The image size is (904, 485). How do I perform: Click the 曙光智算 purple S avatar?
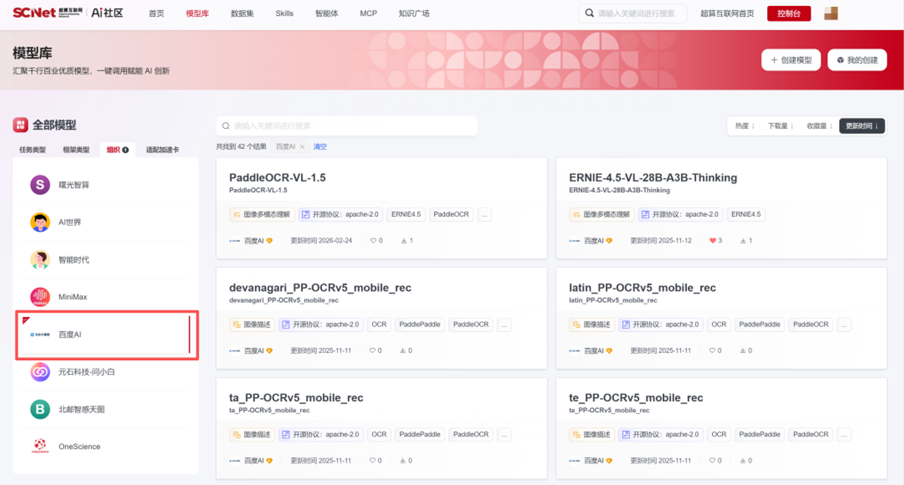[x=40, y=185]
